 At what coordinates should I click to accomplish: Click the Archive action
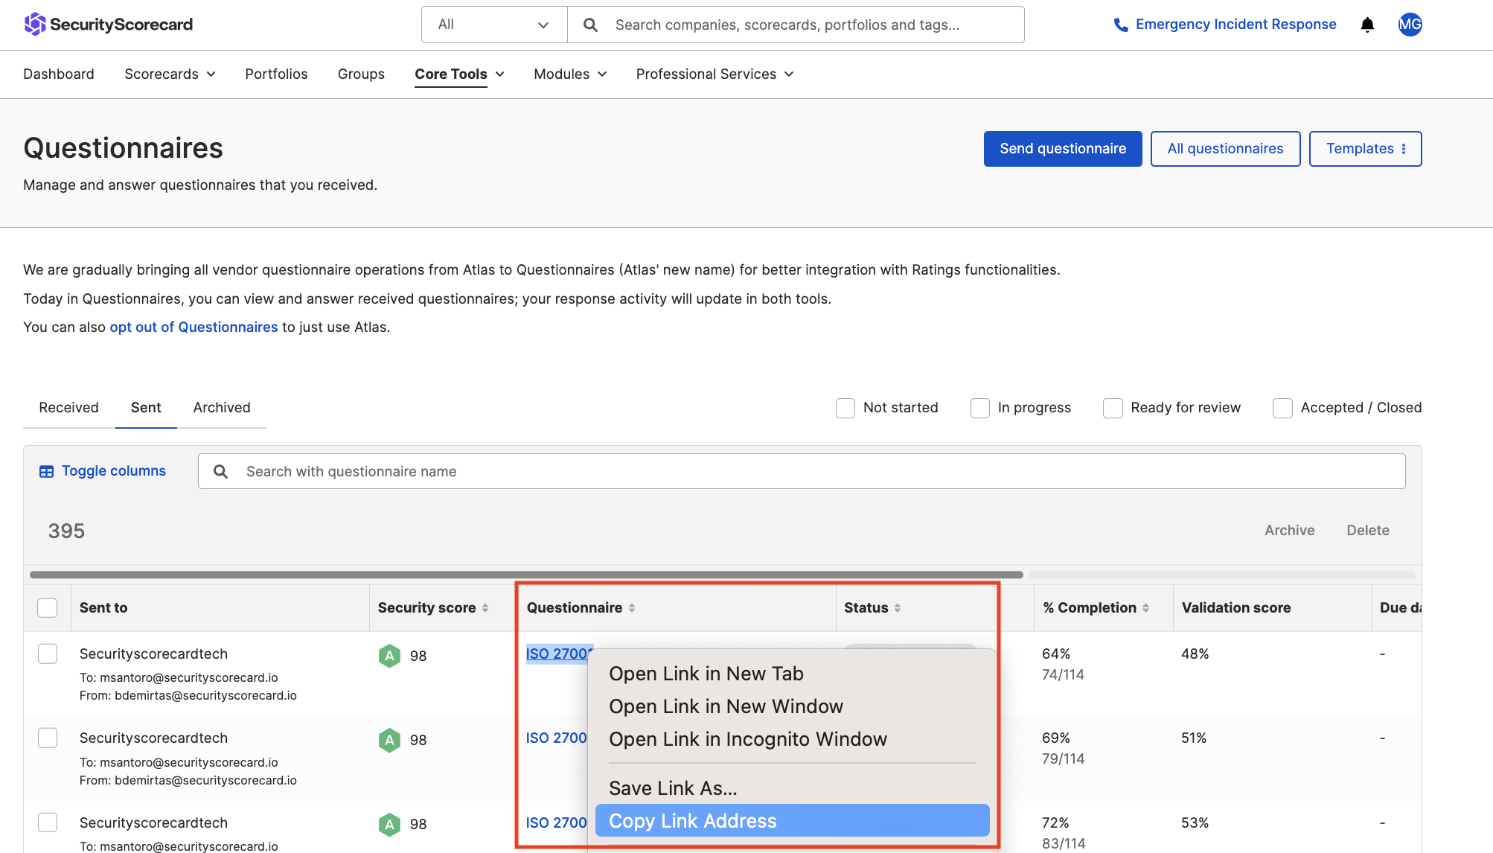click(x=1289, y=531)
